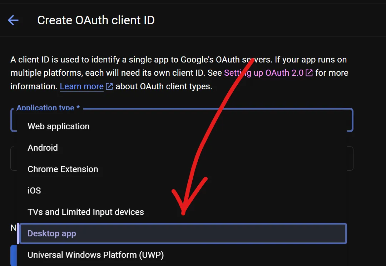Pick the Chrome Extension option

pos(182,169)
